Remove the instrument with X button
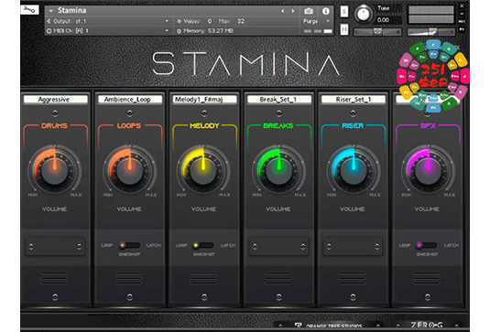 pyautogui.click(x=462, y=5)
